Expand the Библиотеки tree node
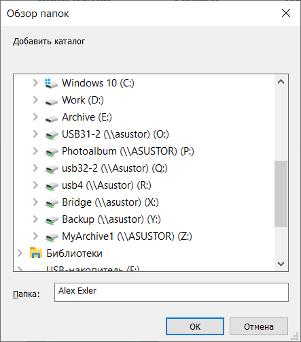 coord(20,253)
